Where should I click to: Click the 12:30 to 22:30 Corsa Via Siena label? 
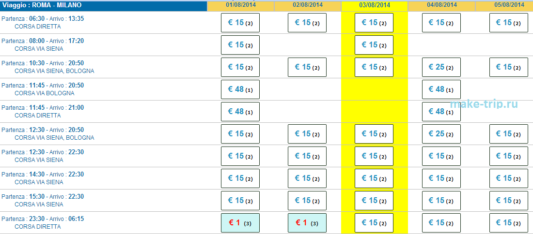(43, 156)
